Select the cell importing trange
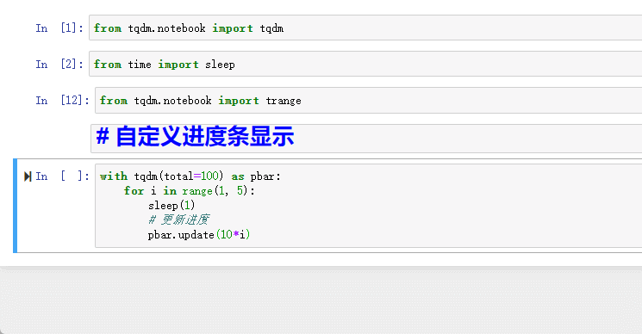This screenshot has width=642, height=334. pos(369,100)
